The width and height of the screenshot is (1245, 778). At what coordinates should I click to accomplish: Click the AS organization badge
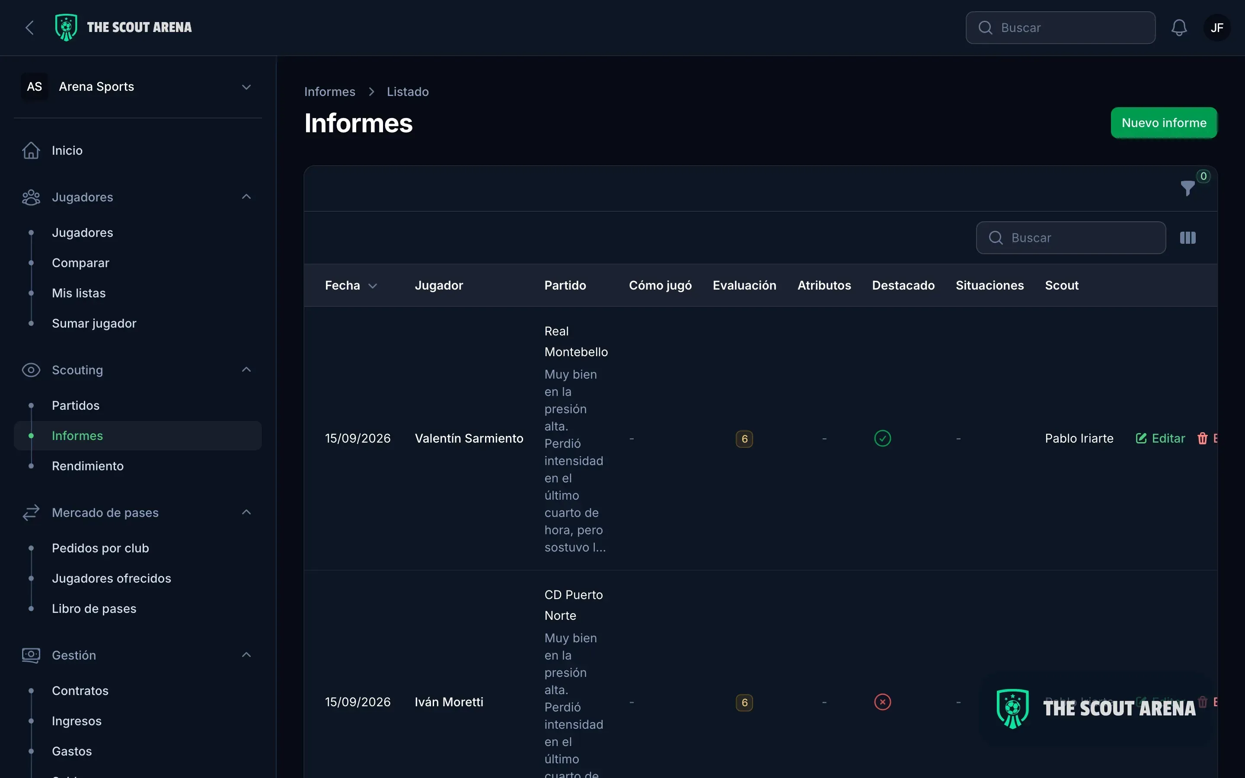click(x=35, y=86)
